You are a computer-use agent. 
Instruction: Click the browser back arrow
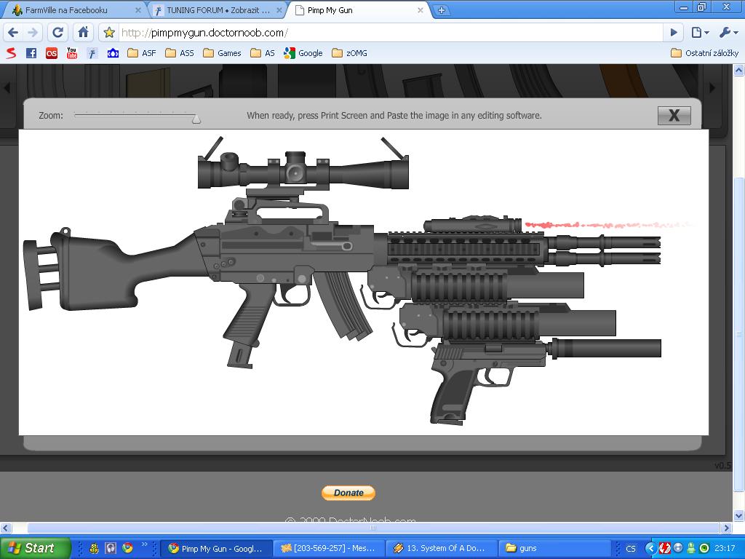13,32
